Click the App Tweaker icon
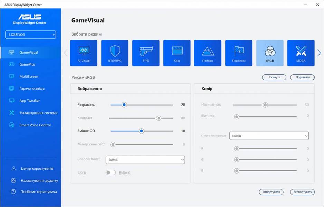This screenshot has width=324, height=207. [12, 101]
